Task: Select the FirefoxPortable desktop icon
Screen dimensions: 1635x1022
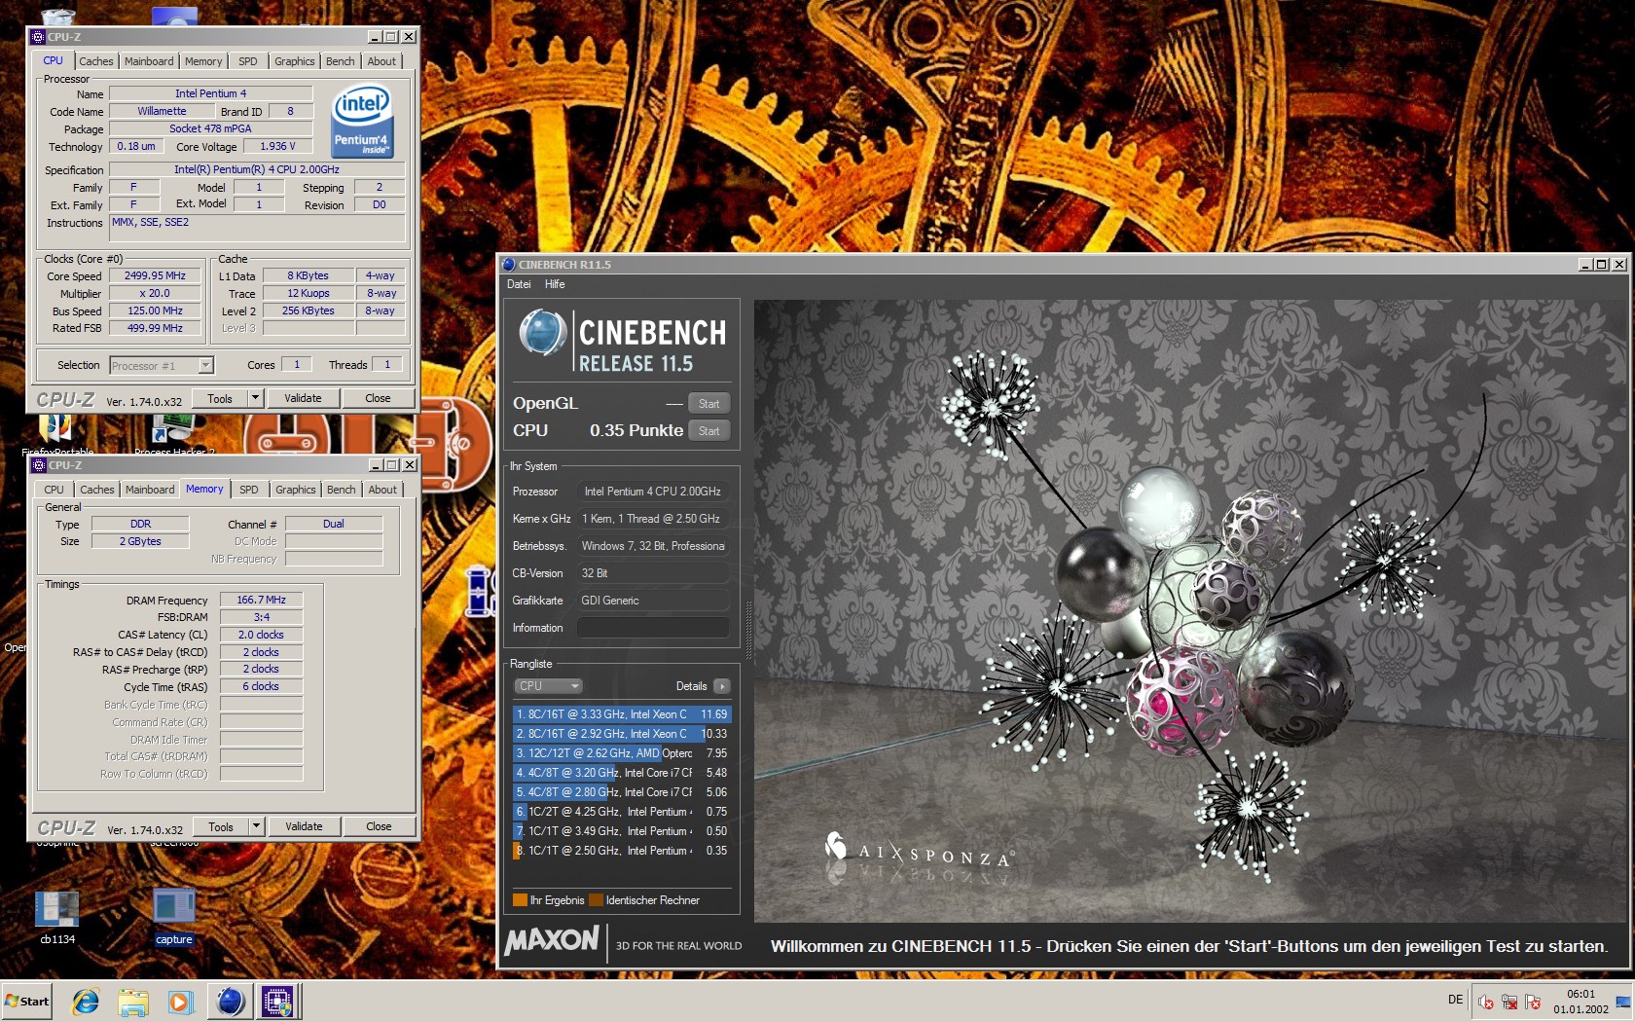Action: [x=56, y=435]
